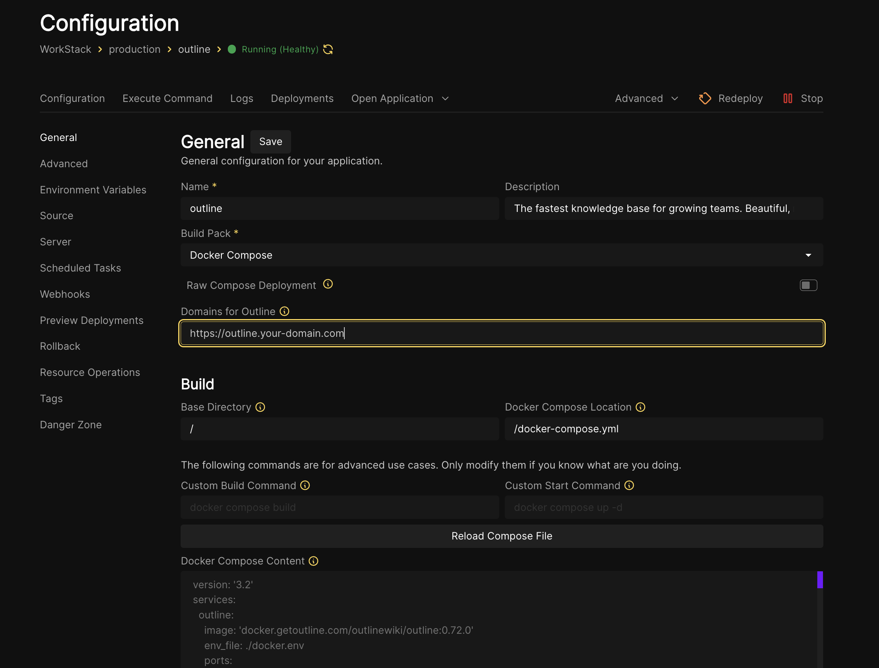
Task: Open the Raw Compose Deployment info icon
Action: 328,284
